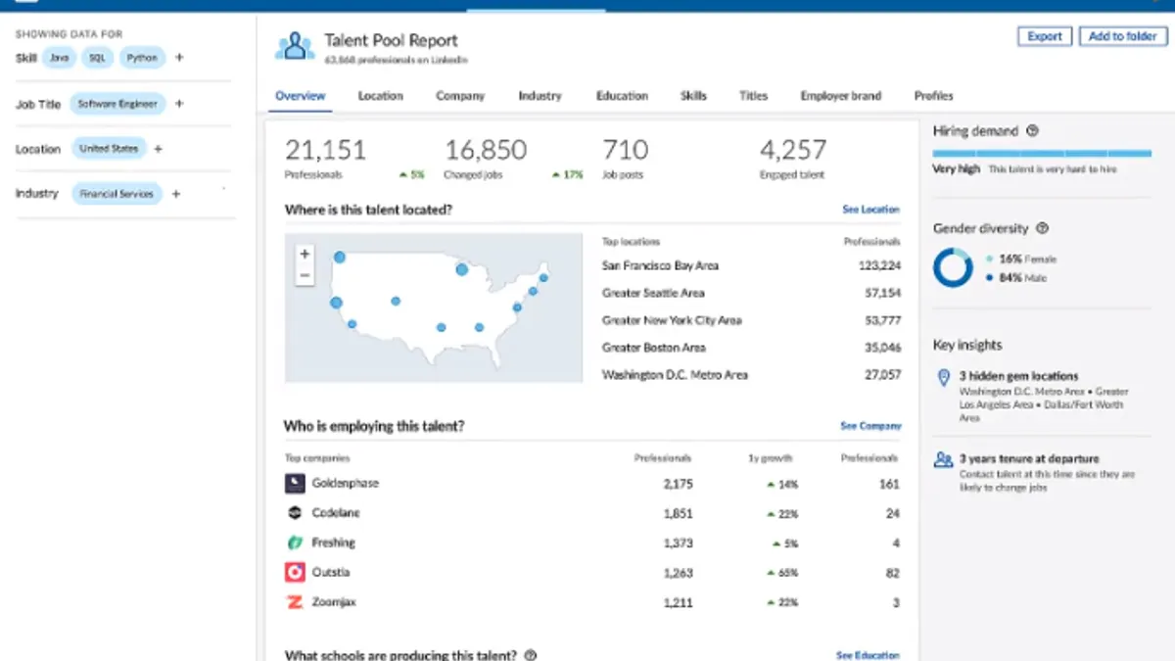This screenshot has height=661, width=1175.
Task: Open Hiring demand help icon
Action: coord(1032,131)
